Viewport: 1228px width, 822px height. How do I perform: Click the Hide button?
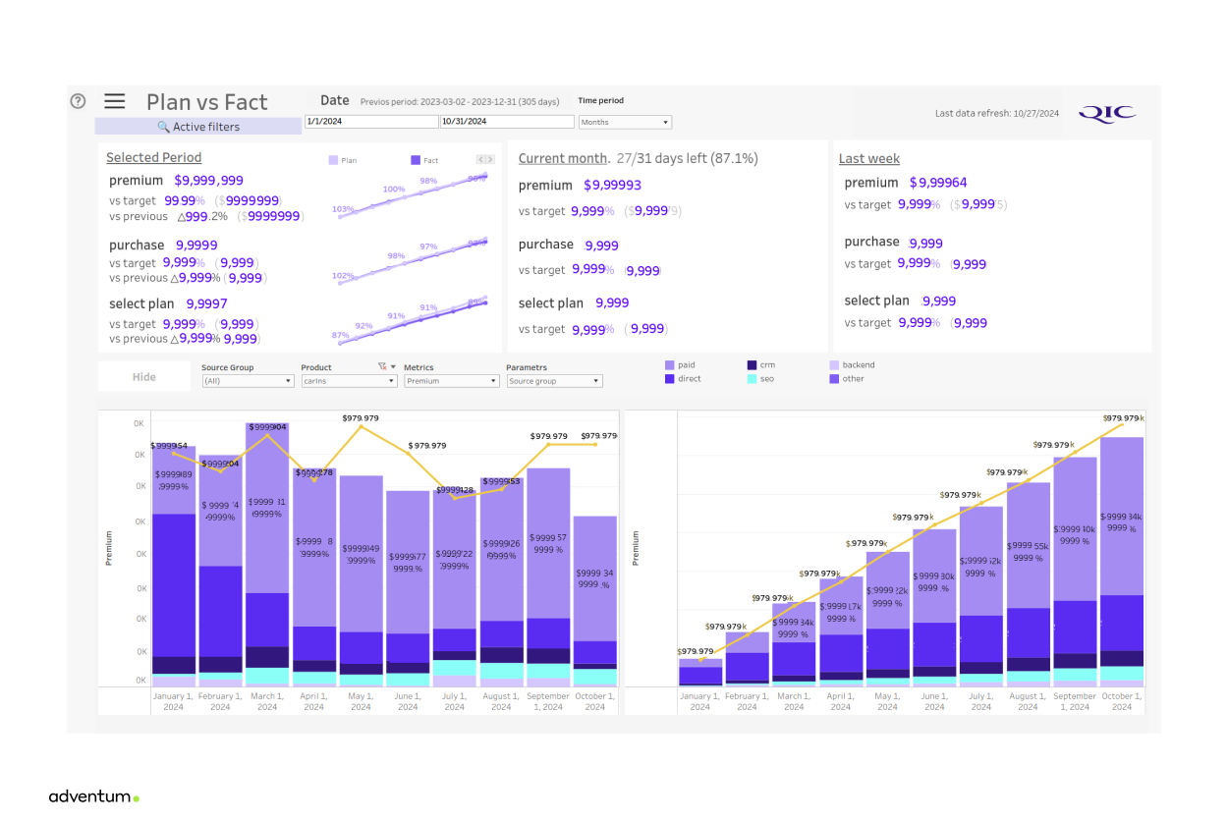coord(144,377)
